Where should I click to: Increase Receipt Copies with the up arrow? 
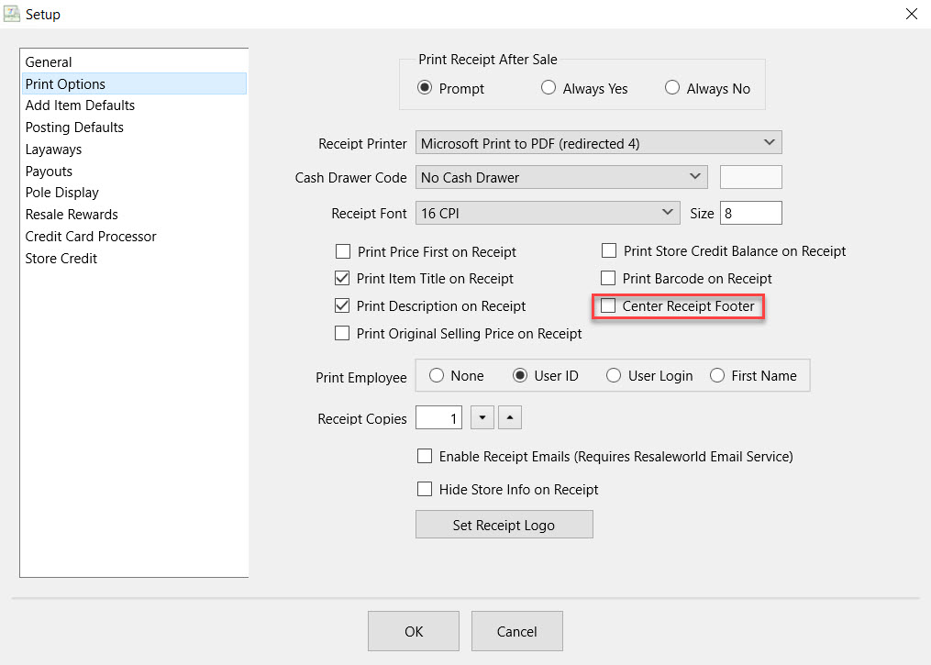click(x=510, y=417)
